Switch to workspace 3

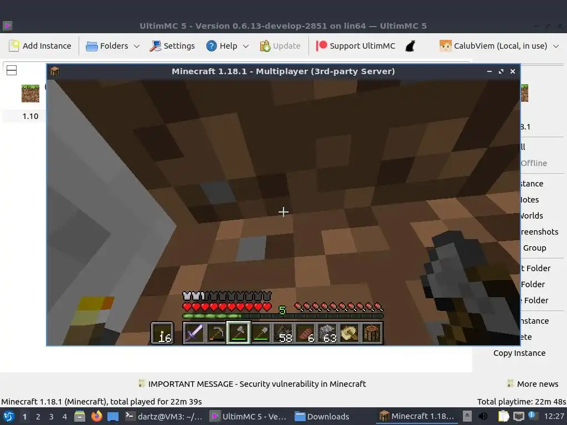point(51,417)
